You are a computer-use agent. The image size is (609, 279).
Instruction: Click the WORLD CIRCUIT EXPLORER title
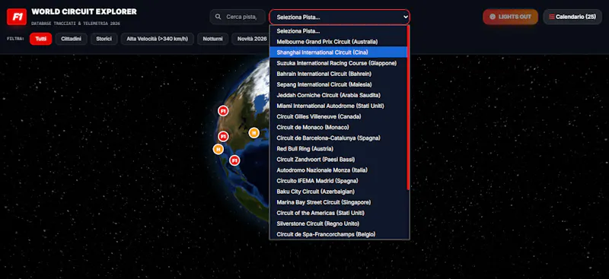pyautogui.click(x=84, y=12)
